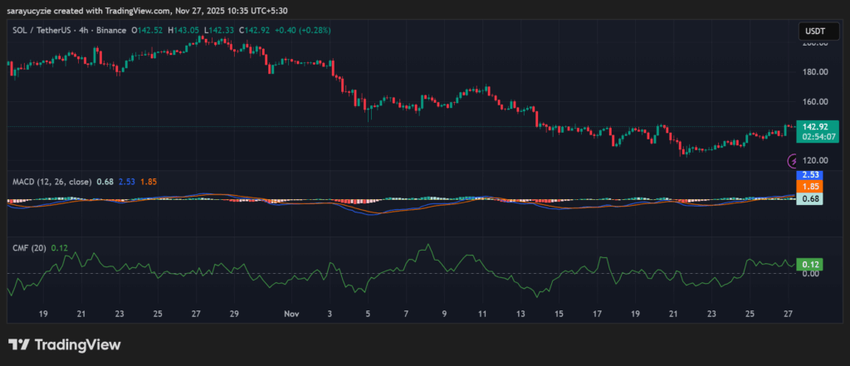Click the TradingView logo icon
The height and width of the screenshot is (366, 850).
click(x=19, y=344)
